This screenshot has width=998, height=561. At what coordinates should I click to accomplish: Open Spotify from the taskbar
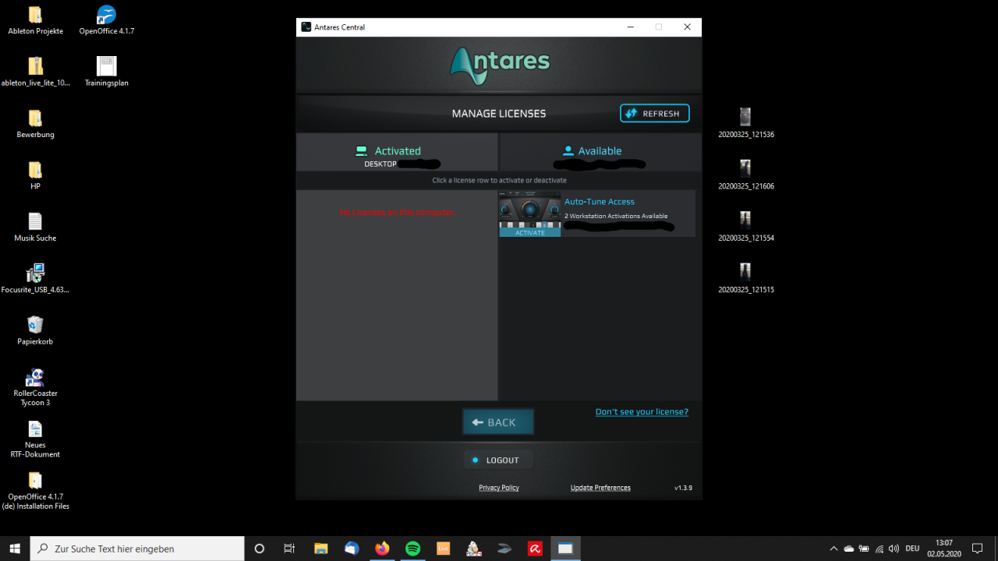(412, 549)
